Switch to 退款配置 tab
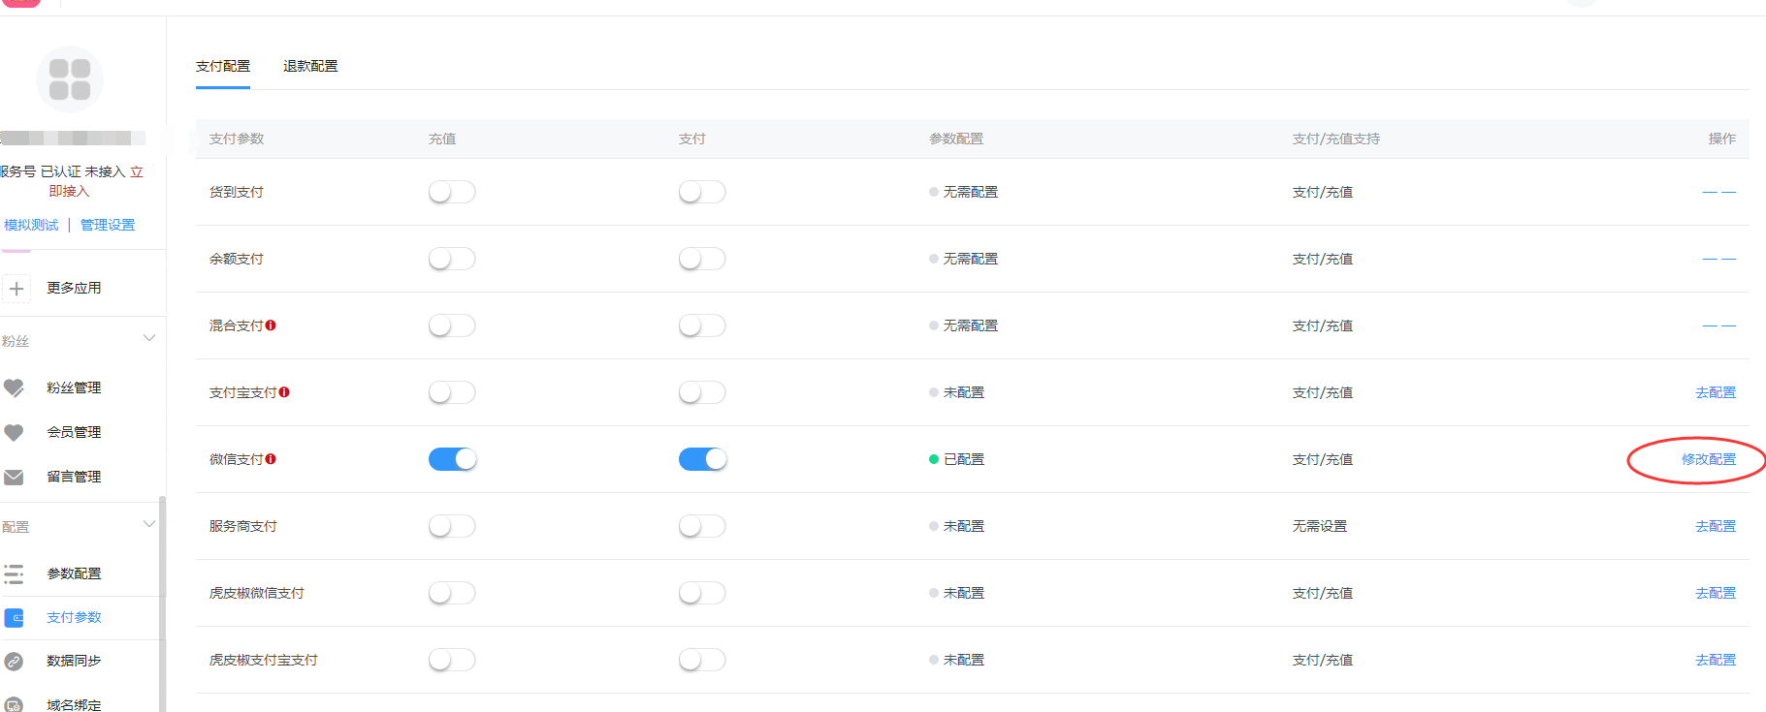 310,66
